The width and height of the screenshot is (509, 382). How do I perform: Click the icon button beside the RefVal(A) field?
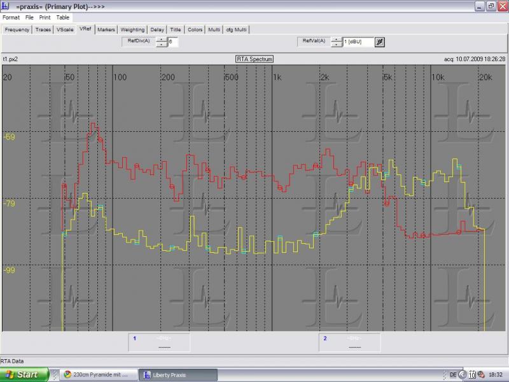[380, 42]
